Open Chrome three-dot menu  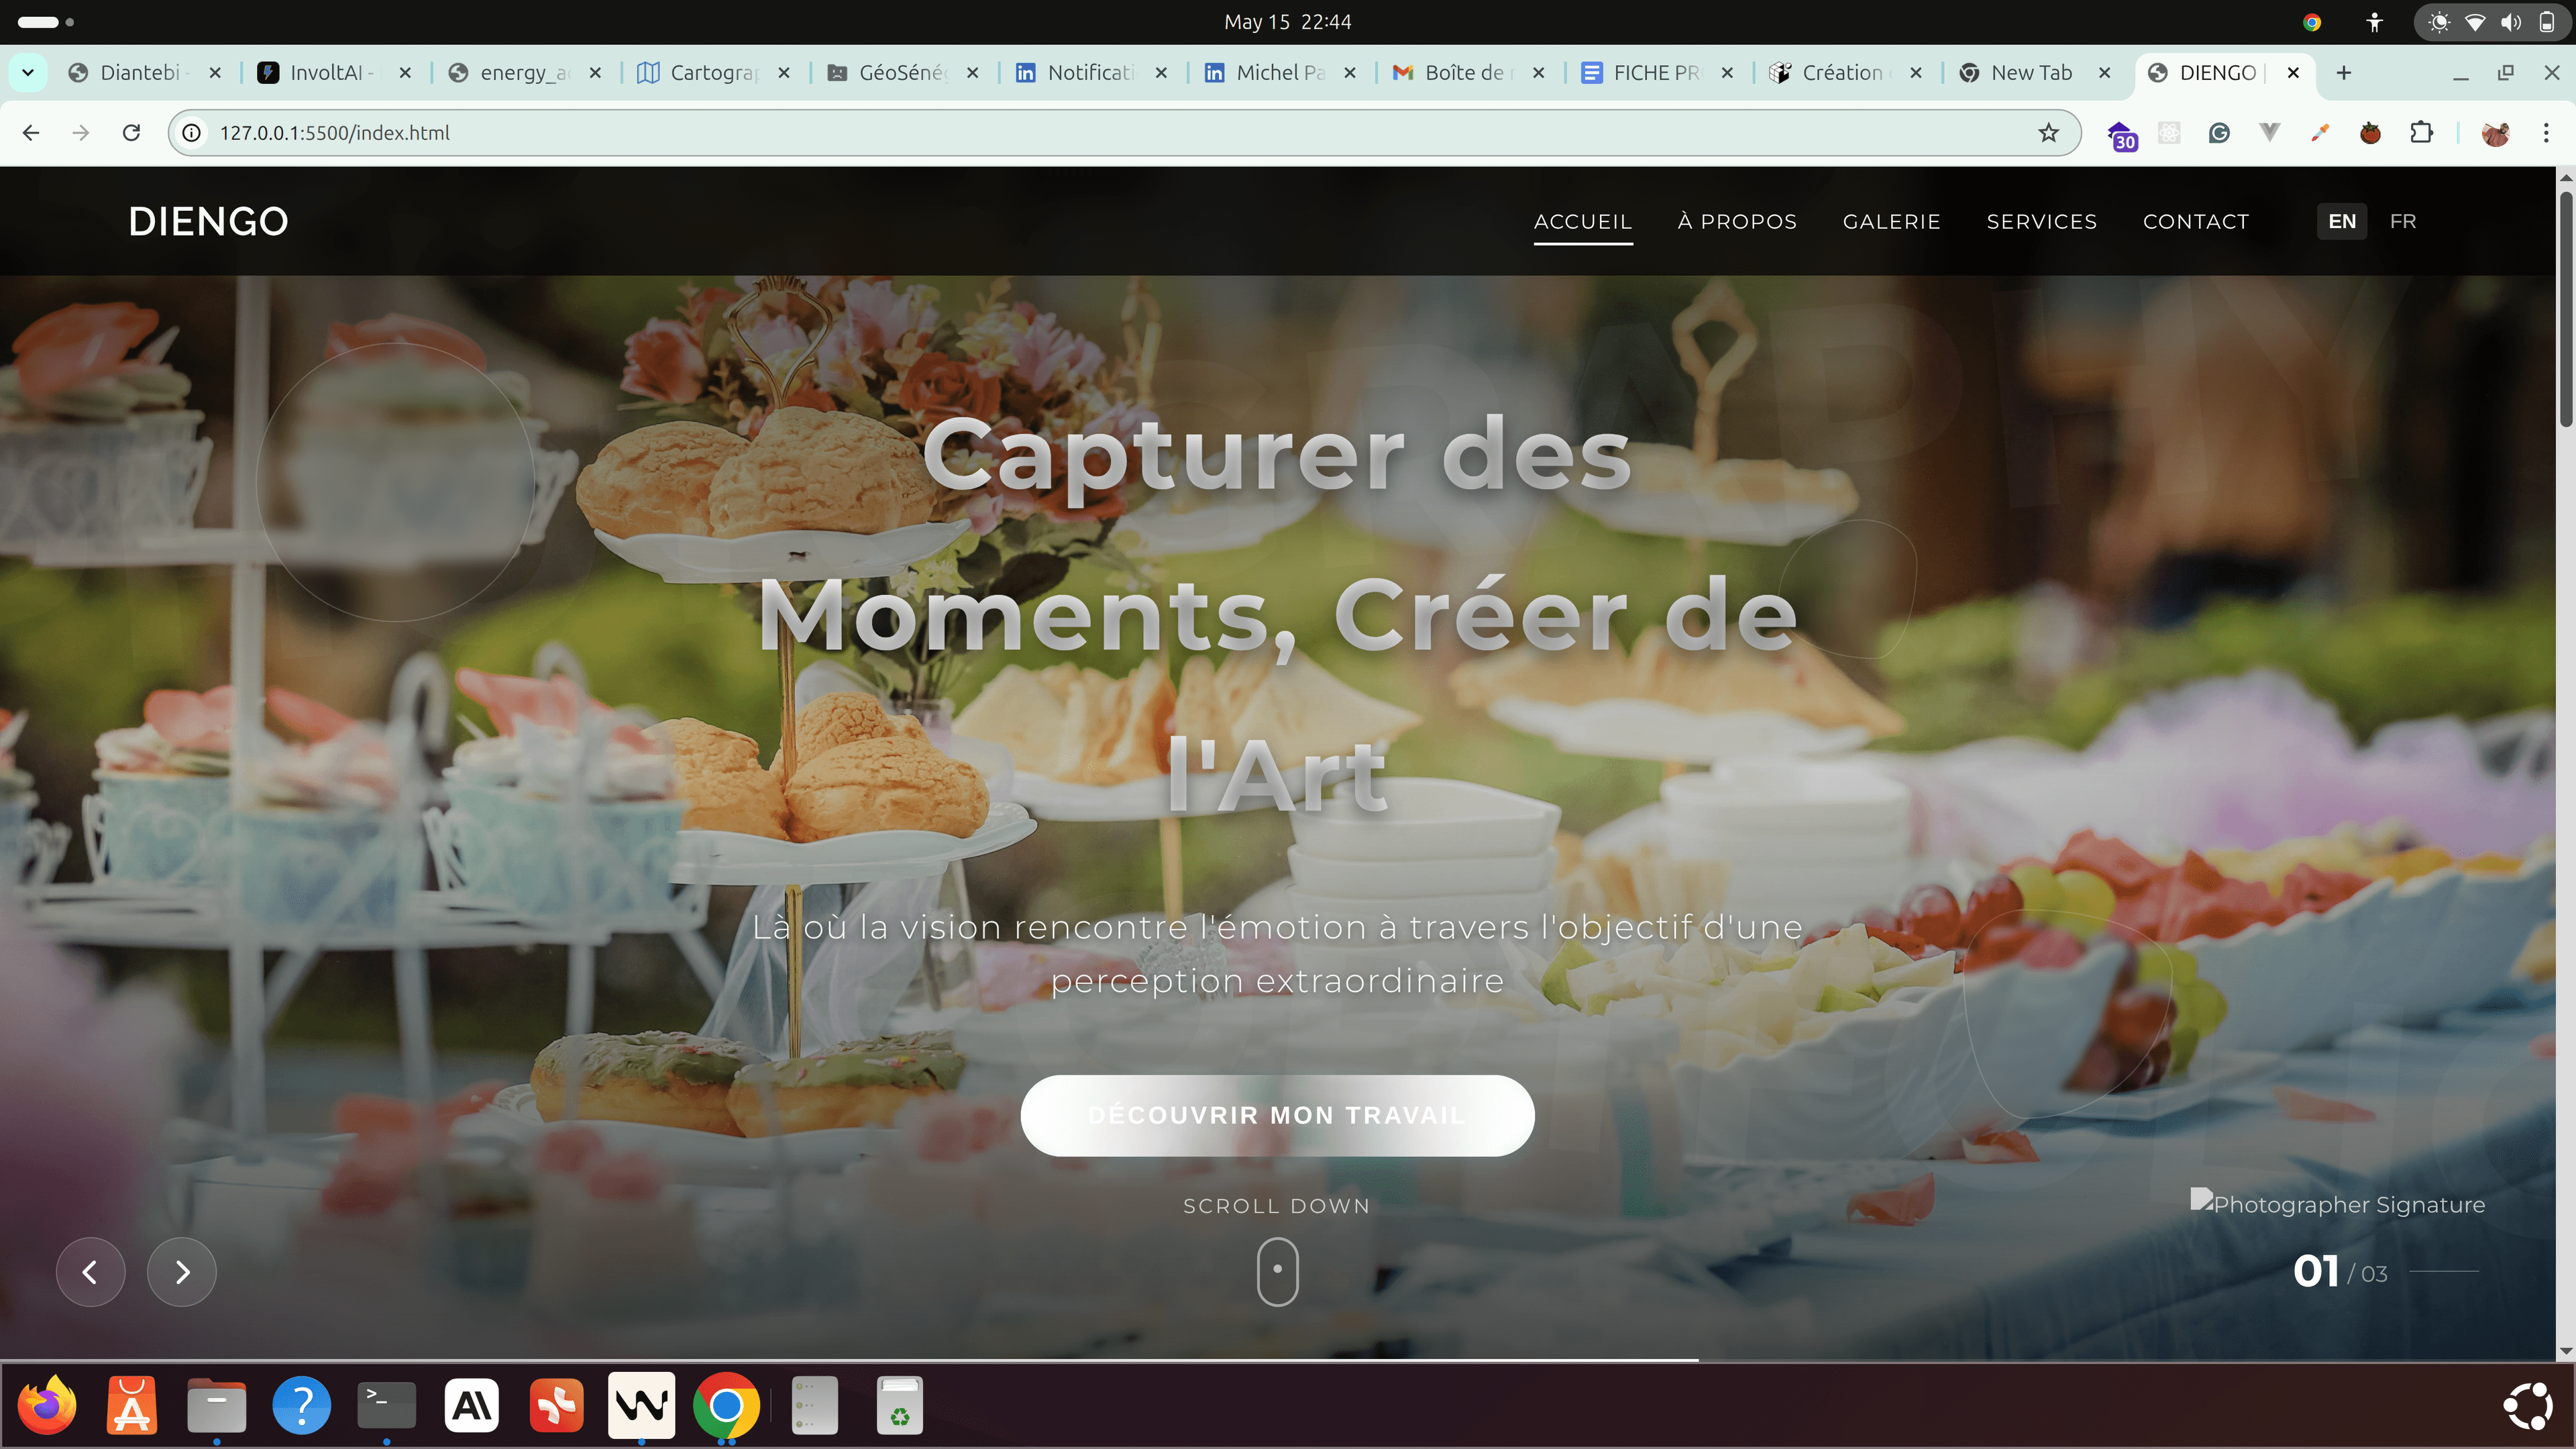click(x=2546, y=133)
